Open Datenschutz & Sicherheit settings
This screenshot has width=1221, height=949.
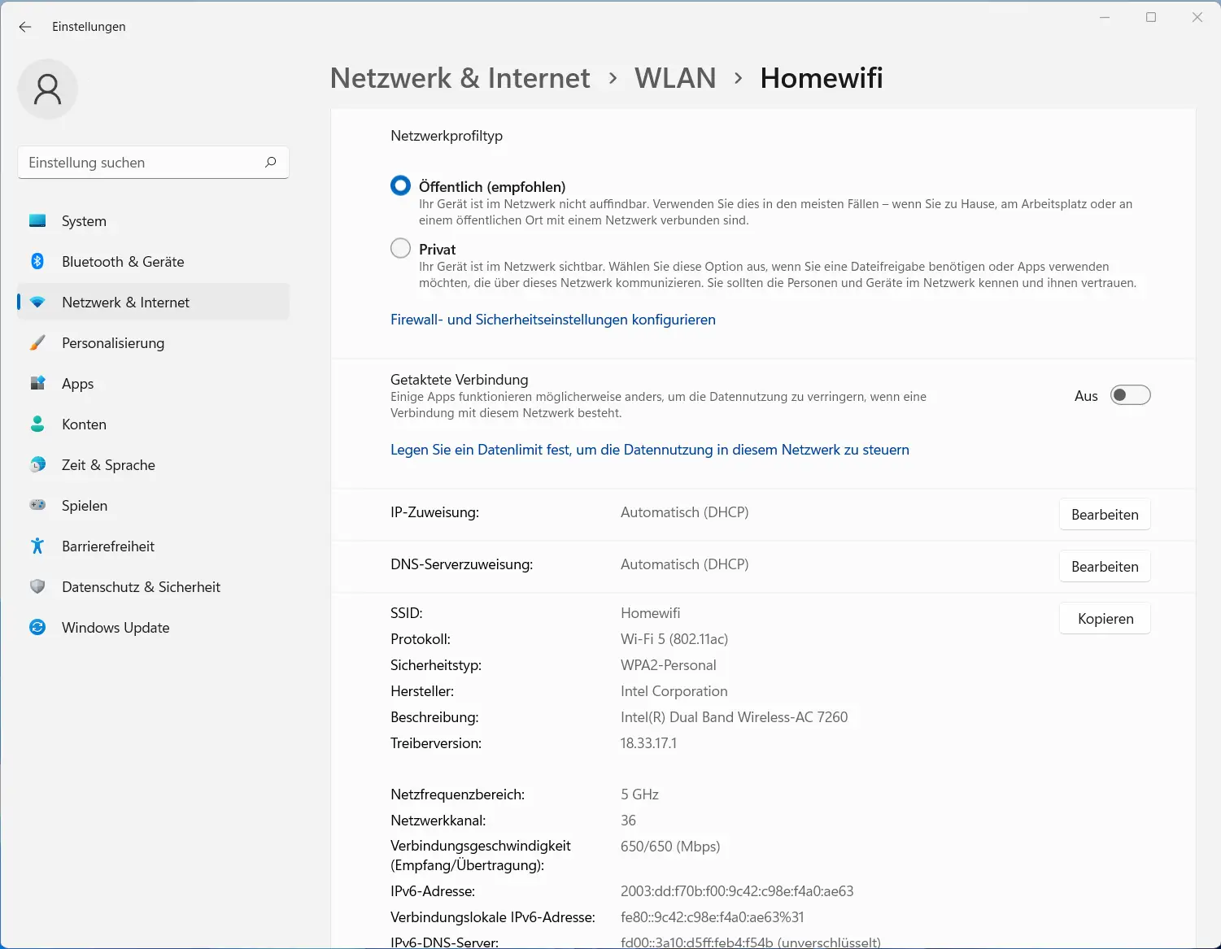coord(141,586)
